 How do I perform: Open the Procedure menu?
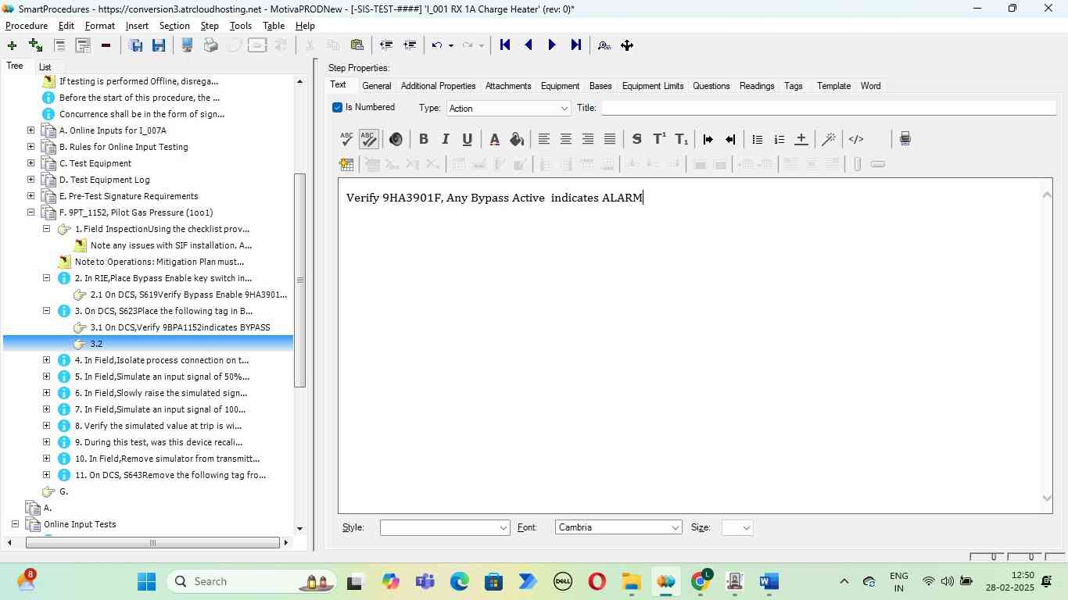(27, 26)
